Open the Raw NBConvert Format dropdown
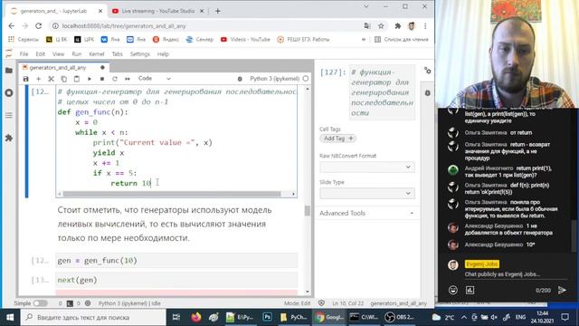Screen dimensions: 579x326 click(367, 167)
